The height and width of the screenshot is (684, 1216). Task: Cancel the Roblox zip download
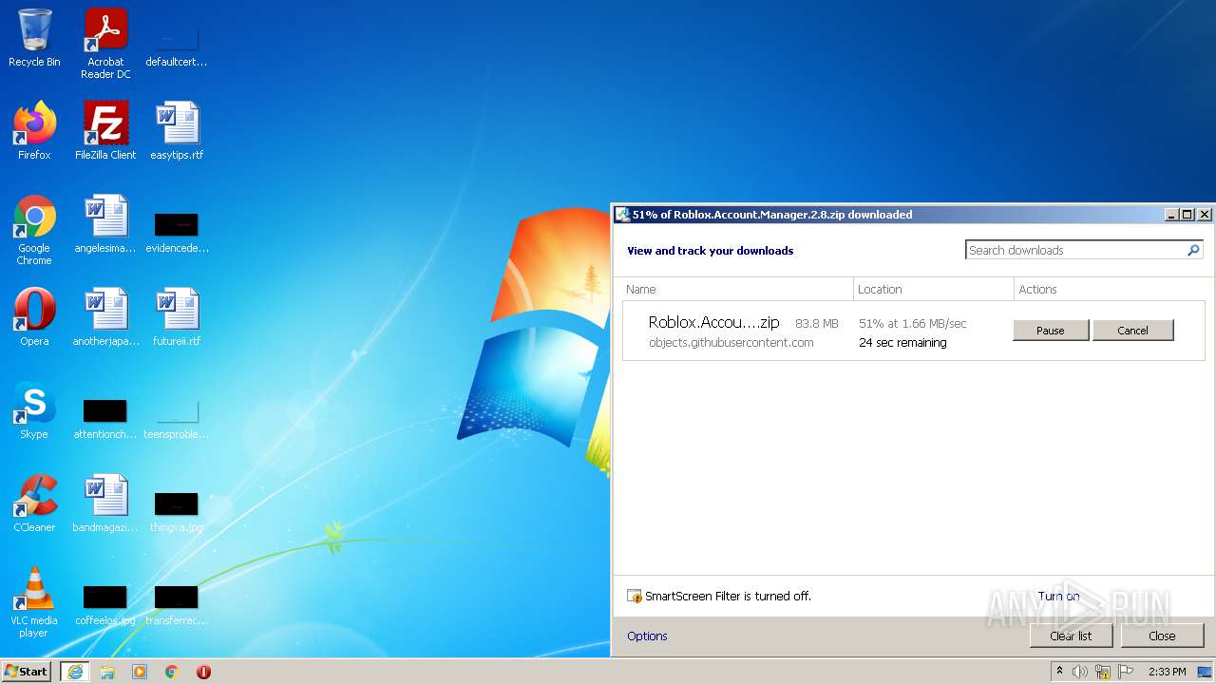1133,331
